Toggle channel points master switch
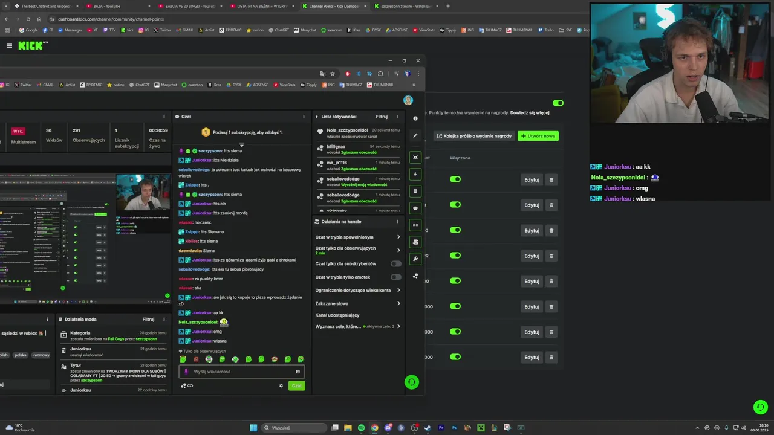The width and height of the screenshot is (774, 435). click(558, 103)
